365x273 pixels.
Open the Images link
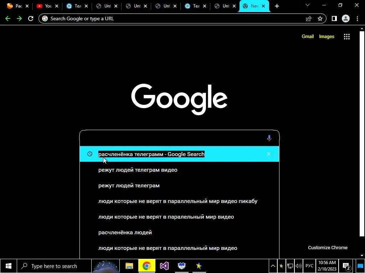[x=327, y=37]
